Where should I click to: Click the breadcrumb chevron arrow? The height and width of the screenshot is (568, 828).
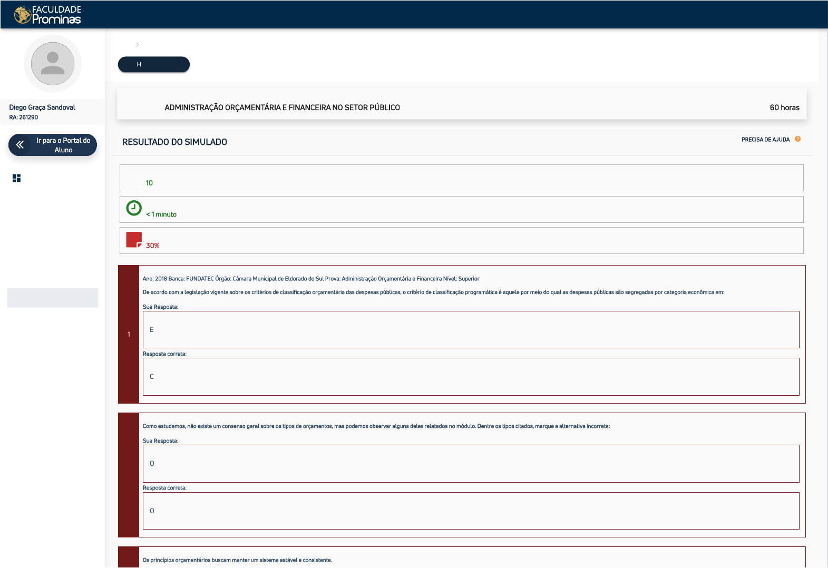pyautogui.click(x=138, y=45)
